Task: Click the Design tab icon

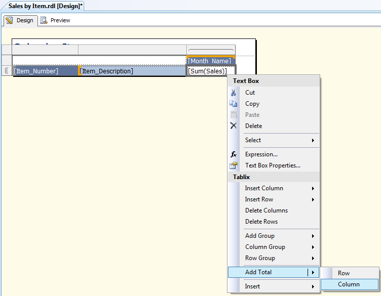Action: point(9,20)
